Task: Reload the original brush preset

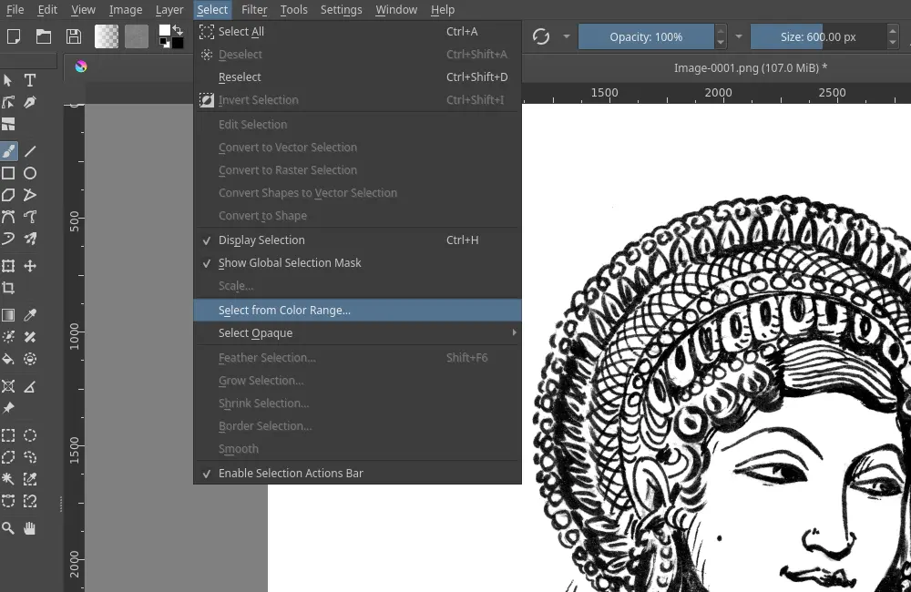Action: [541, 36]
